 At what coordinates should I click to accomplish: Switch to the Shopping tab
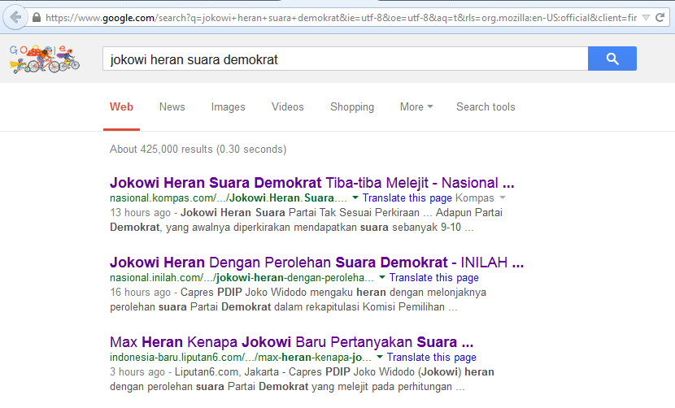(x=352, y=106)
